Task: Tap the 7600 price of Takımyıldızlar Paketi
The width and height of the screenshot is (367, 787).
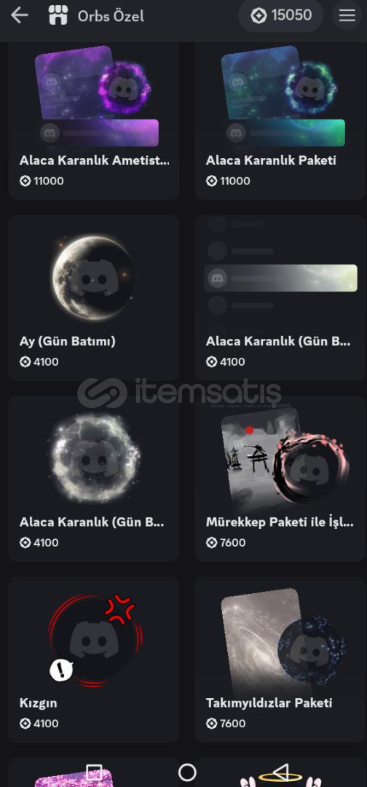Action: point(226,724)
